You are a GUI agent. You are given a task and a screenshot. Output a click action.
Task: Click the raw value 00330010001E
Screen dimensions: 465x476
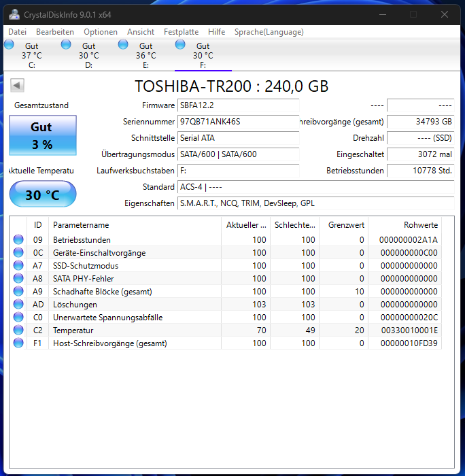[x=409, y=330]
